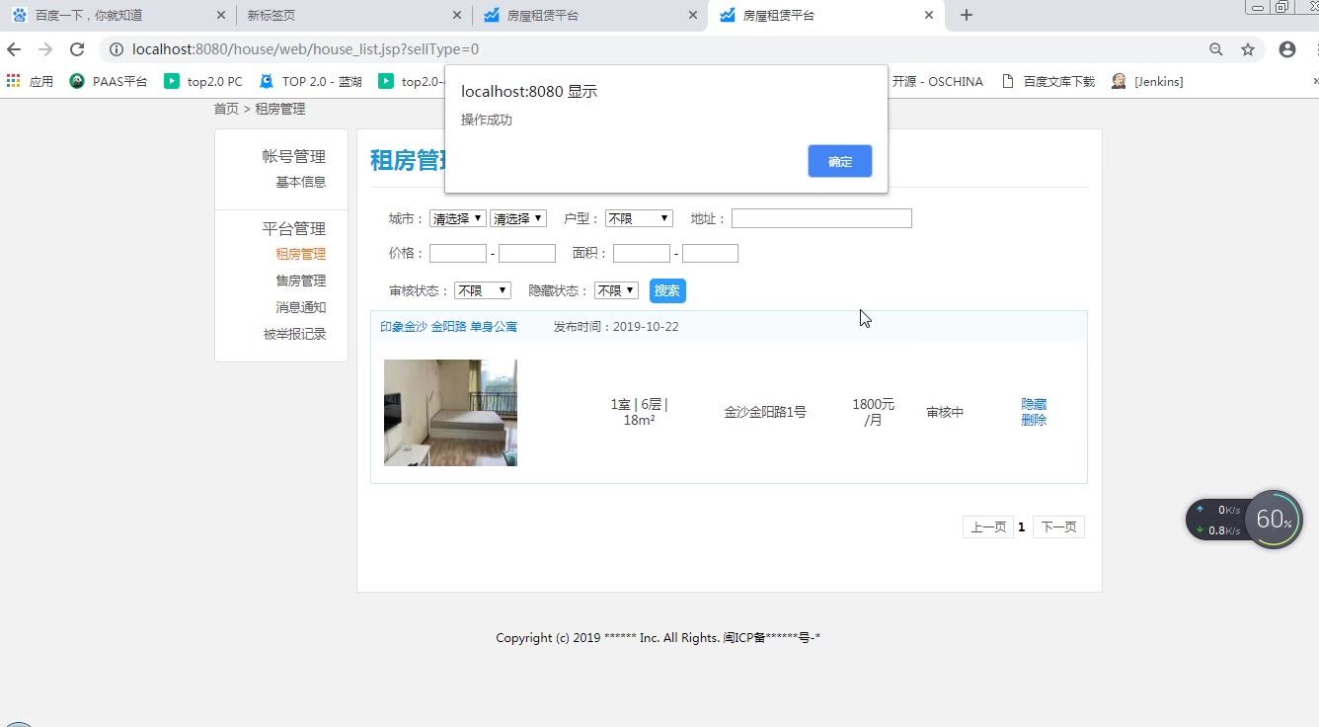The height and width of the screenshot is (727, 1319).
Task: Click the 隐藏 link for the listing
Action: [1034, 404]
